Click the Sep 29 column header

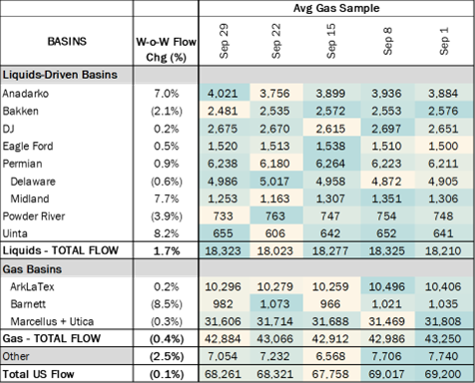pyautogui.click(x=224, y=41)
